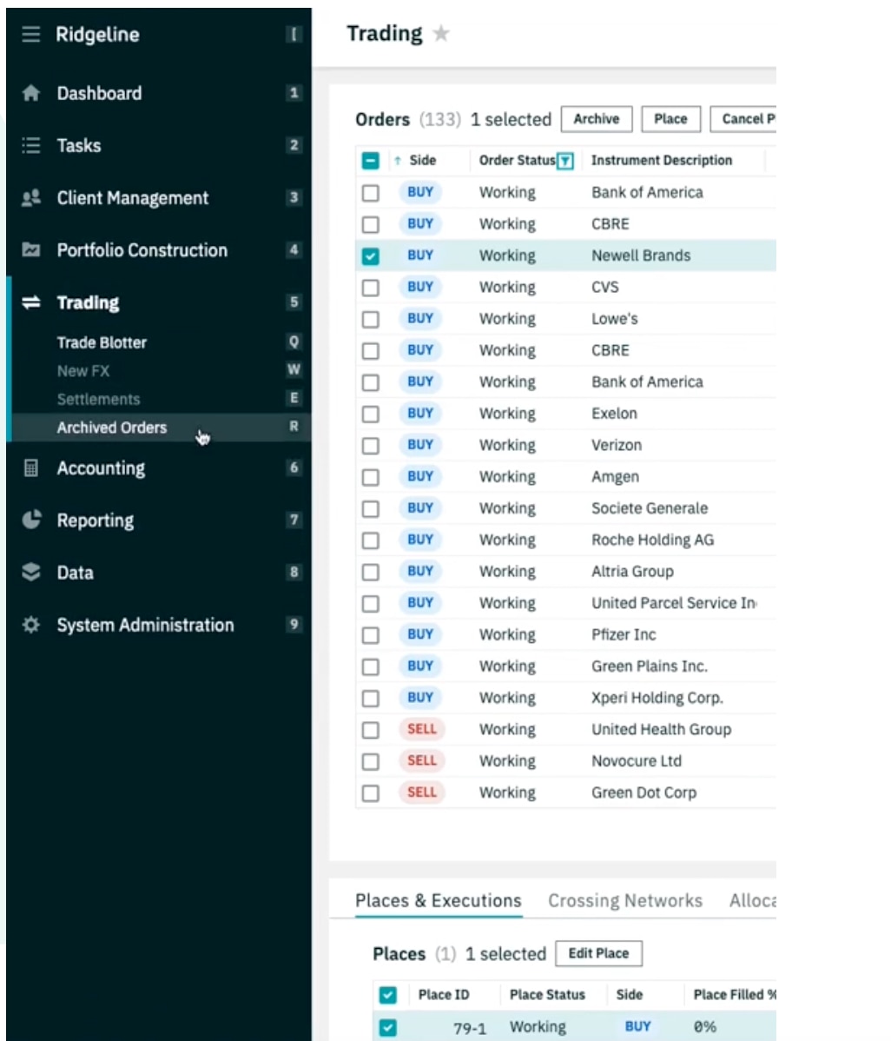Click the BUY badge on CVS row
891x1041 pixels.
click(x=420, y=287)
